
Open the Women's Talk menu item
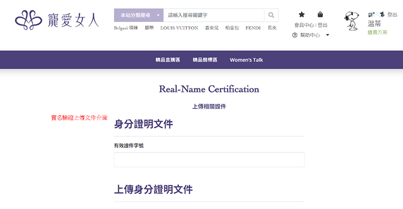click(246, 60)
